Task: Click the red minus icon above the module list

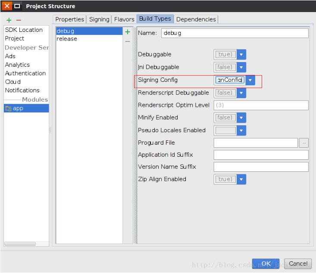Action: pos(19,20)
